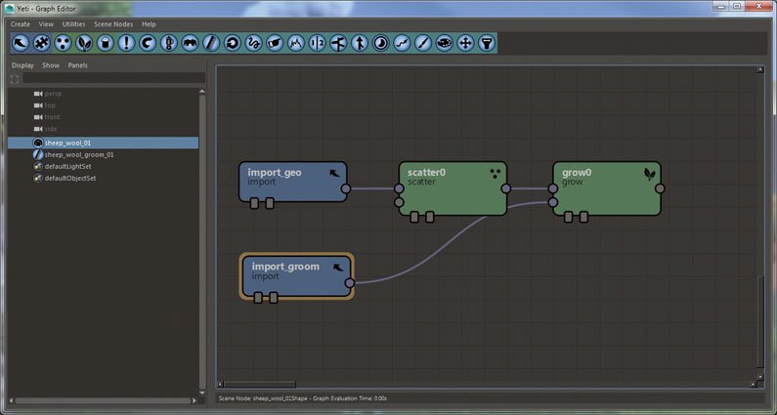
Task: Click the graph vertical scrollbar up arrow
Action: [x=760, y=70]
